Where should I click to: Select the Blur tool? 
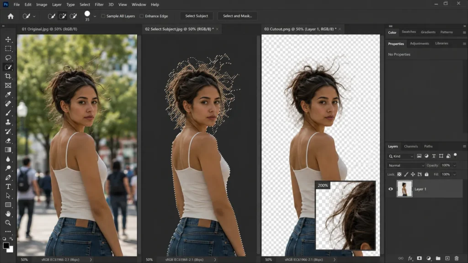(8, 159)
